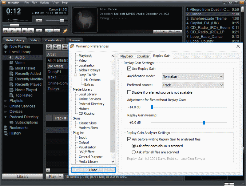
Task: Click the Recently Added view icon
Action: 11,74
